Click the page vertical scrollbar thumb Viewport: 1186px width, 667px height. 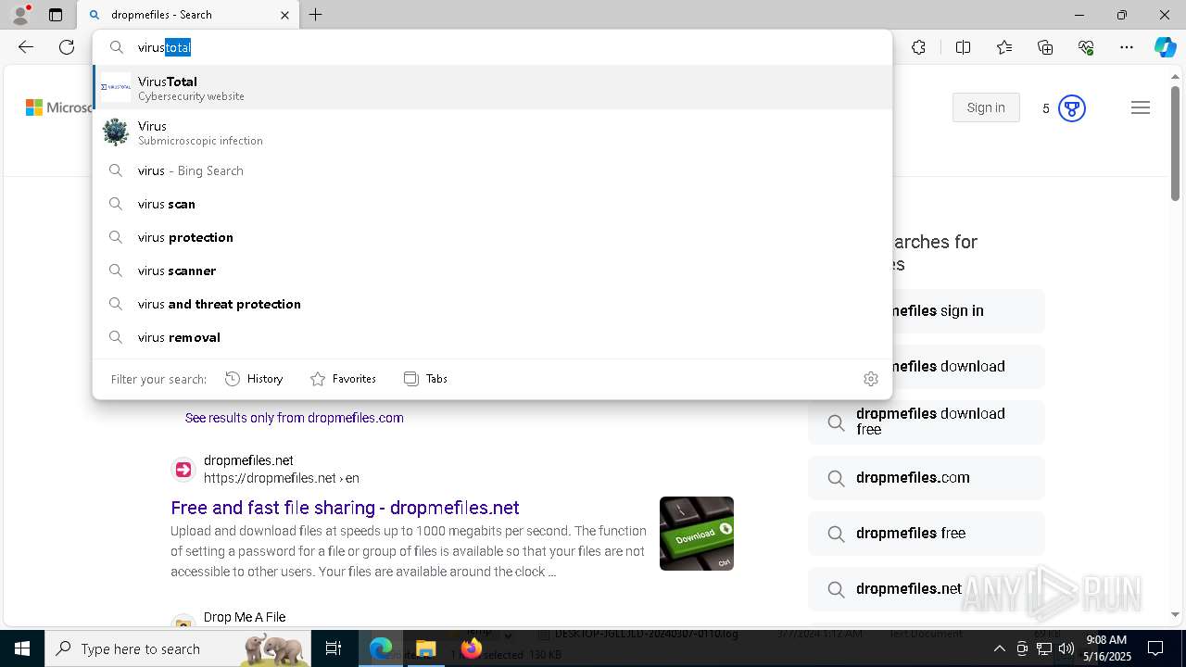pos(1175,144)
